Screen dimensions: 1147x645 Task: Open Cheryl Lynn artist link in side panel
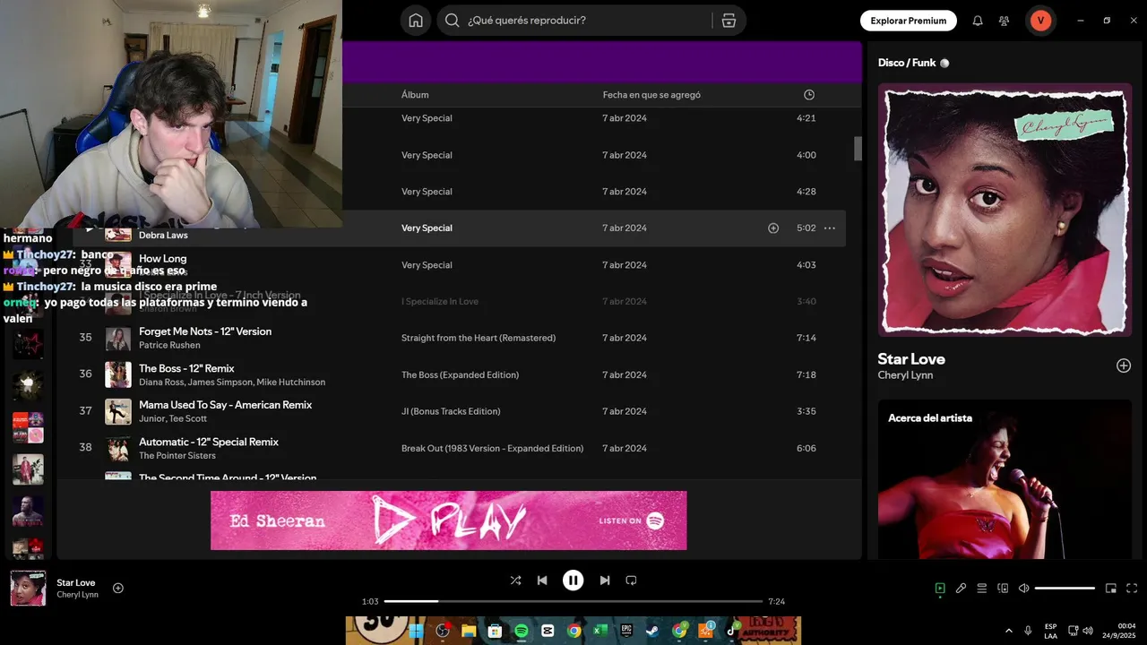point(905,375)
